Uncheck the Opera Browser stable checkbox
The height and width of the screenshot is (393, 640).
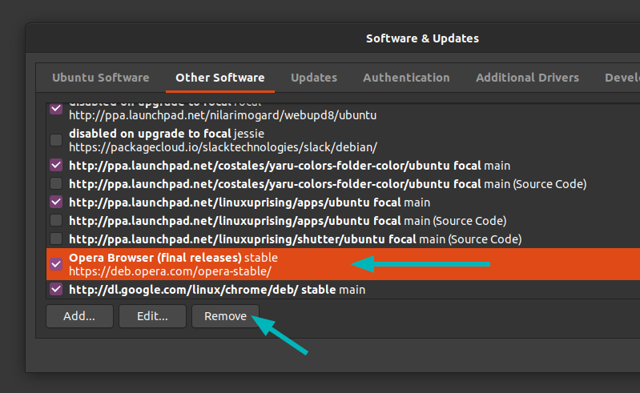56,264
